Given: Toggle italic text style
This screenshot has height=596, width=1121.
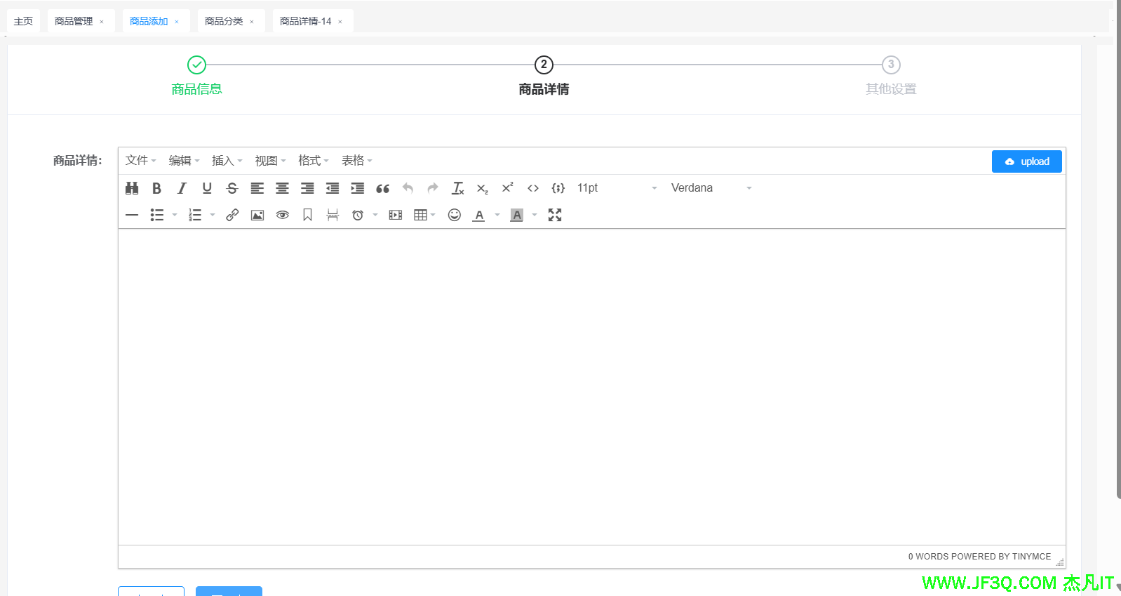Looking at the screenshot, I should click(x=182, y=188).
